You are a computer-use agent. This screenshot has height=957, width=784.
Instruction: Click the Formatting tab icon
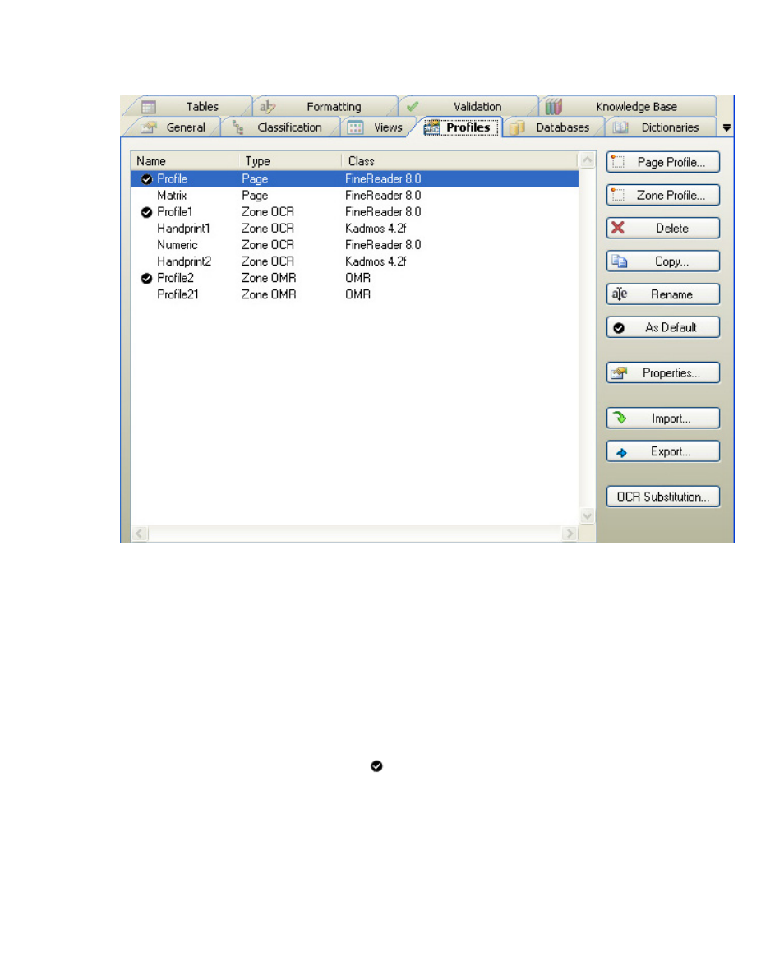pyautogui.click(x=267, y=107)
